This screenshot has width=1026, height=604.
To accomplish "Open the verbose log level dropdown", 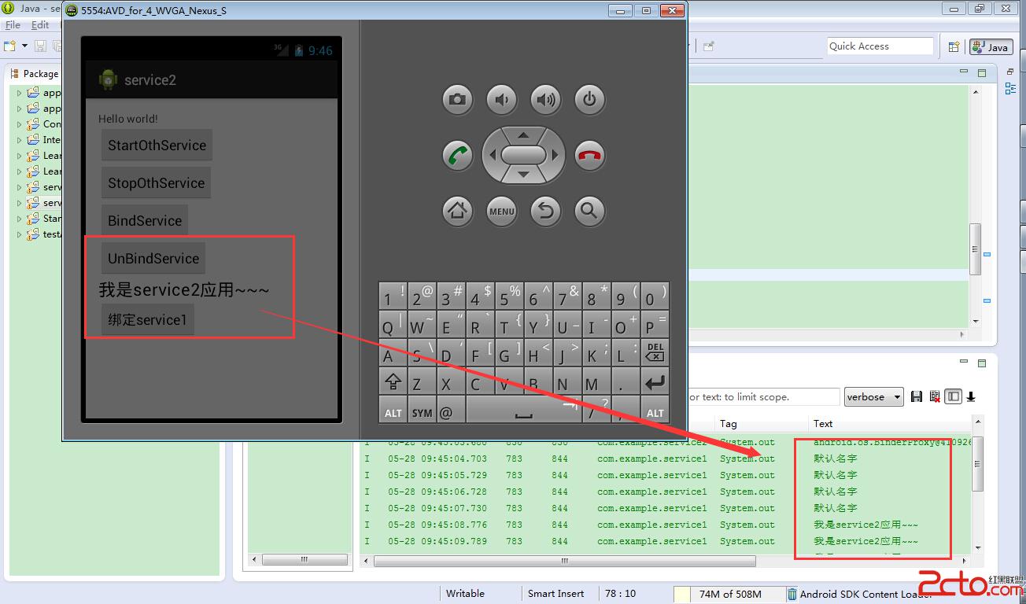I will tap(873, 397).
